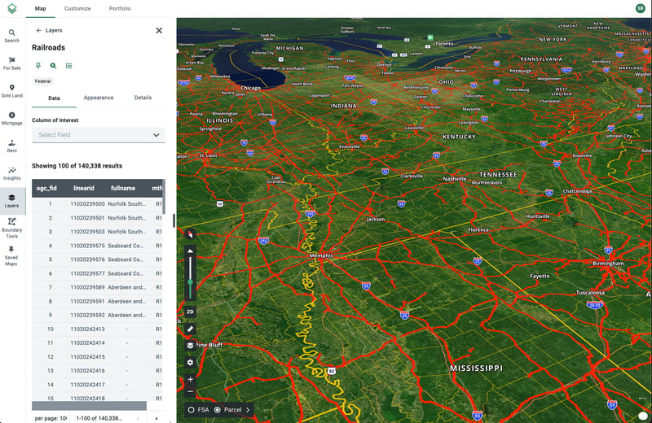Image resolution: width=652 pixels, height=423 pixels.
Task: Open the For Sale sidebar section
Action: [x=12, y=63]
